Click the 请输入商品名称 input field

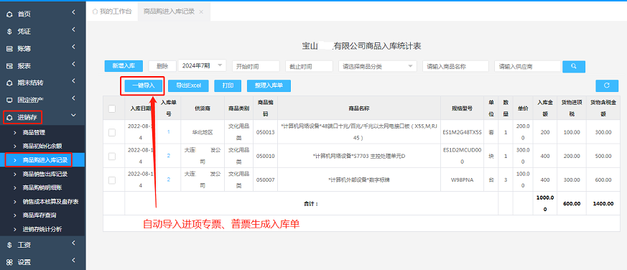(455, 66)
